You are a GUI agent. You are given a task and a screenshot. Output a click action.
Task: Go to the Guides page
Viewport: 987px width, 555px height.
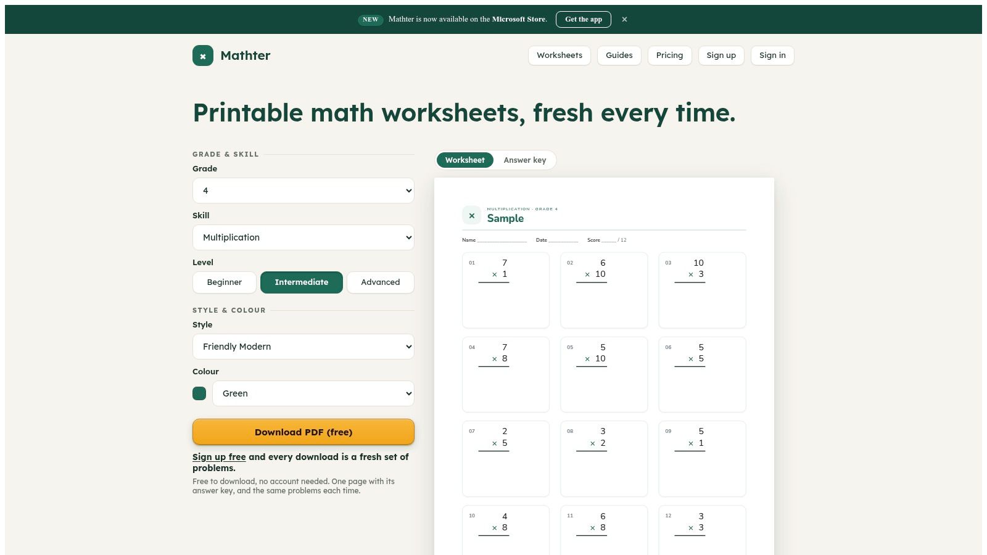(619, 55)
